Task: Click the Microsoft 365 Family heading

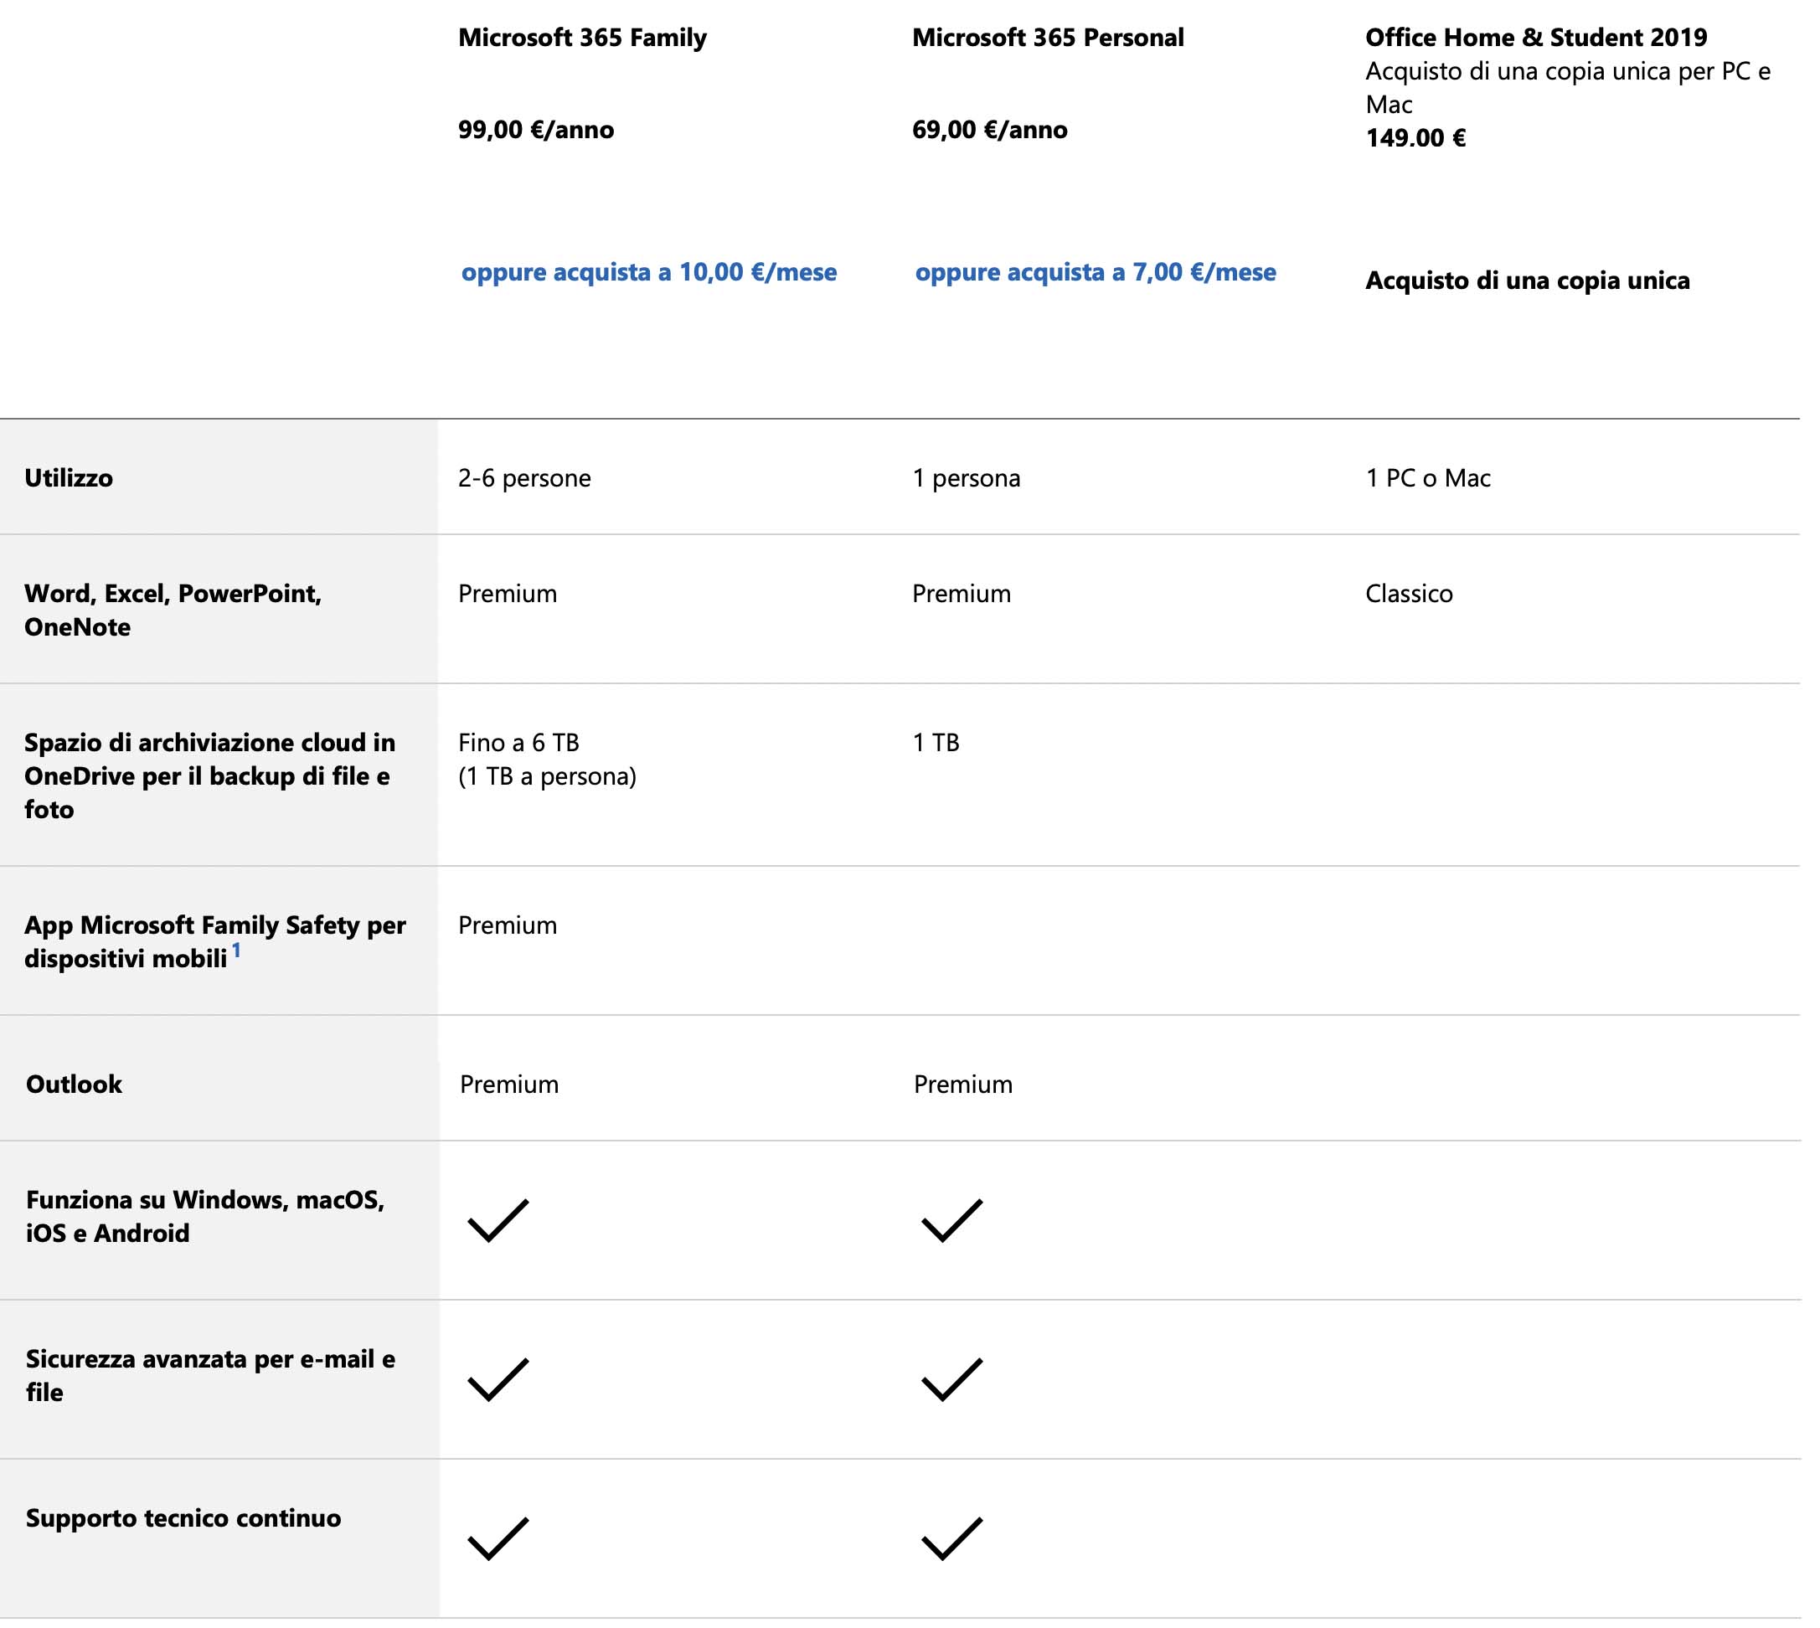Action: point(581,38)
